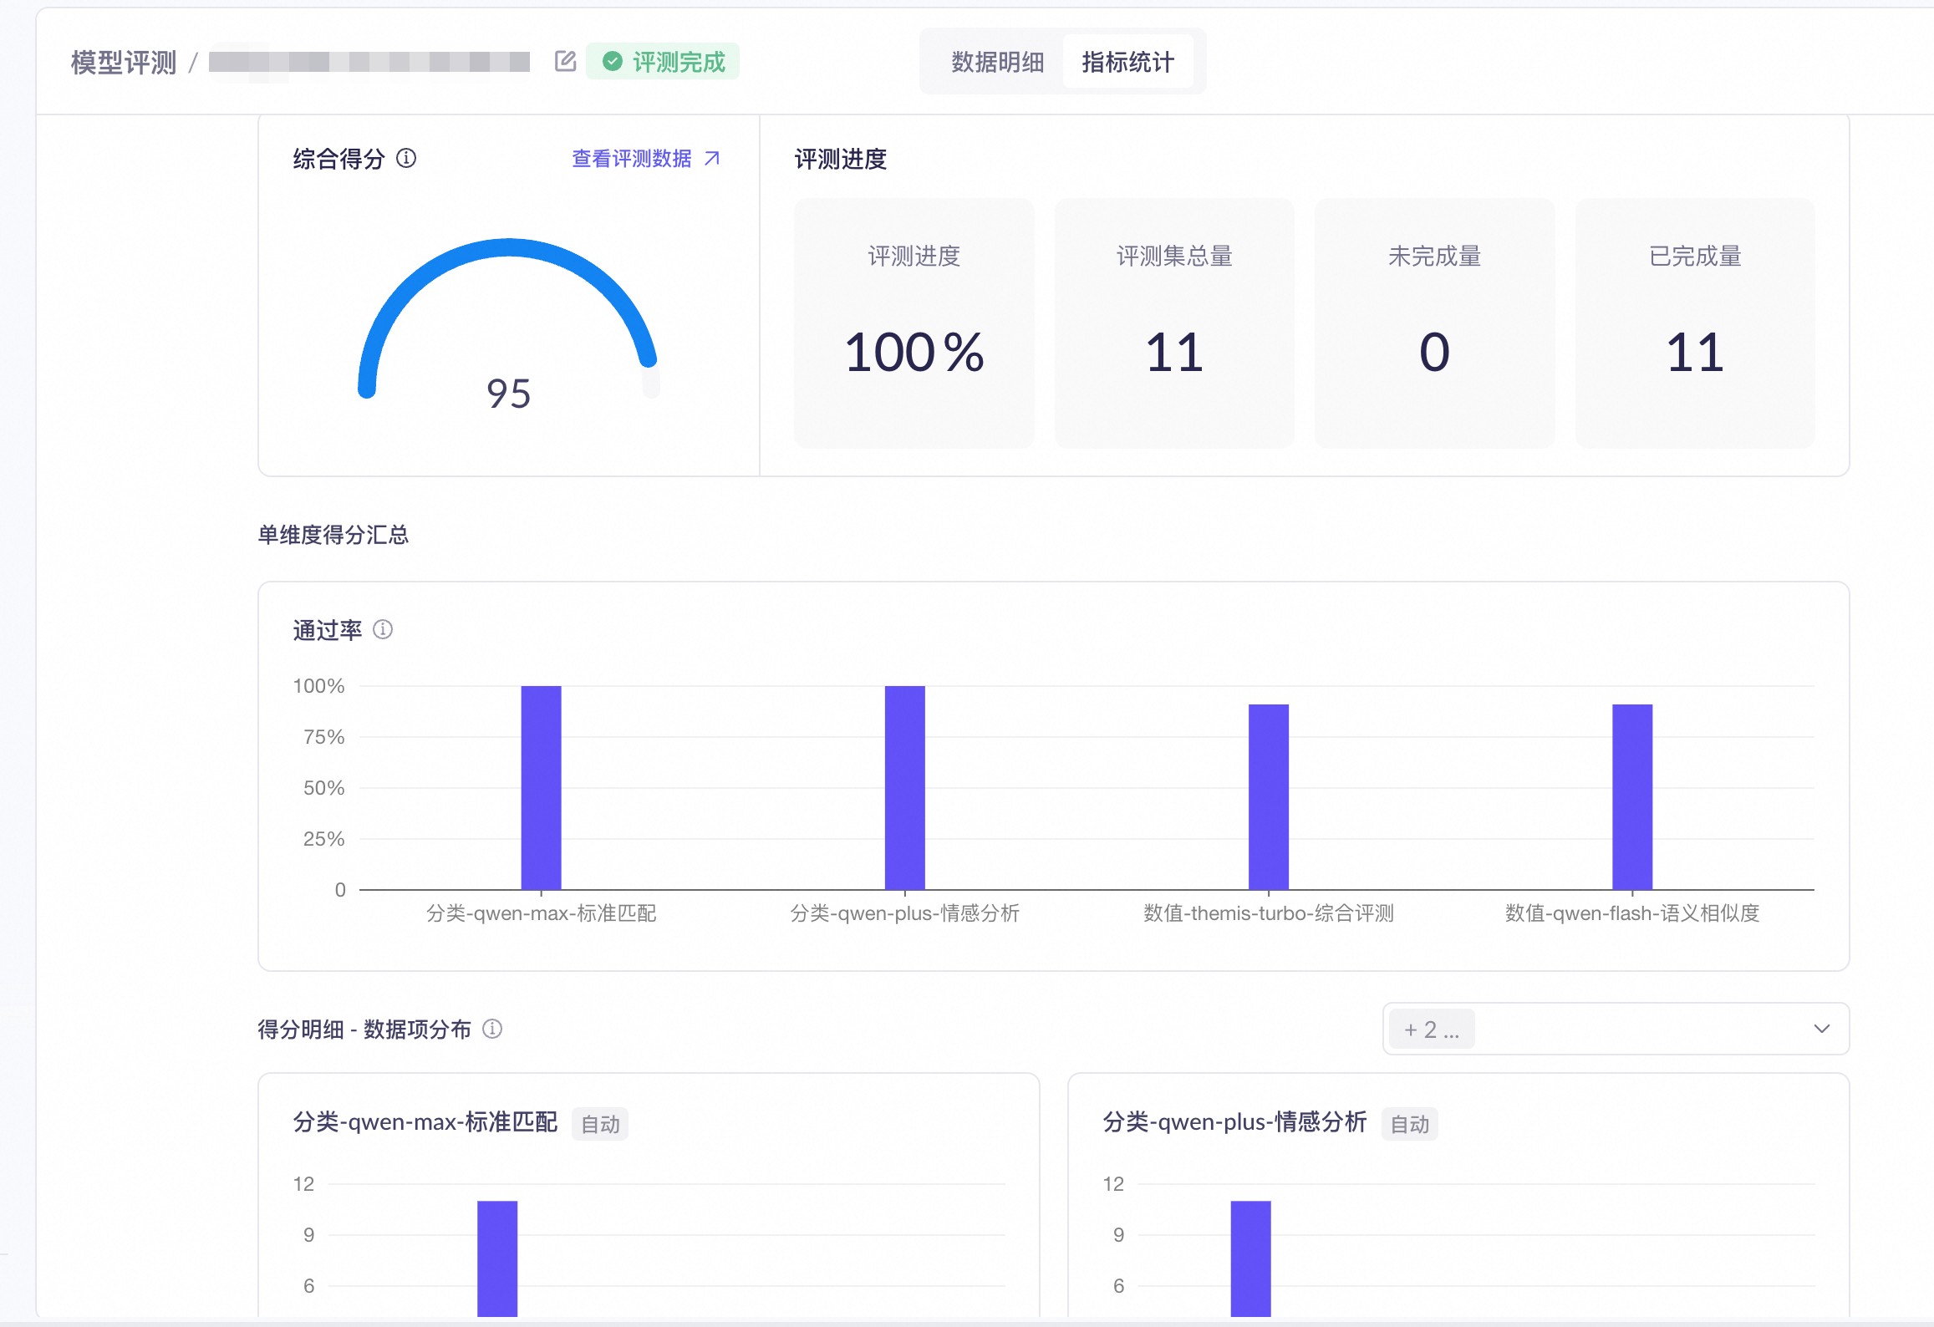This screenshot has height=1327, width=1934.
Task: Click the info icon next to 通过率
Action: (x=383, y=629)
